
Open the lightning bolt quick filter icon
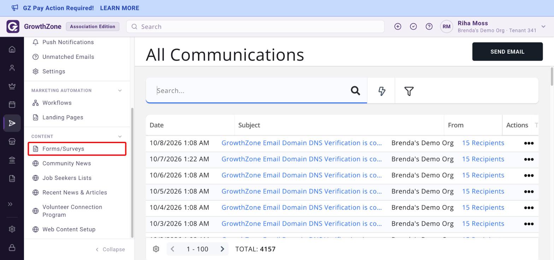(382, 91)
